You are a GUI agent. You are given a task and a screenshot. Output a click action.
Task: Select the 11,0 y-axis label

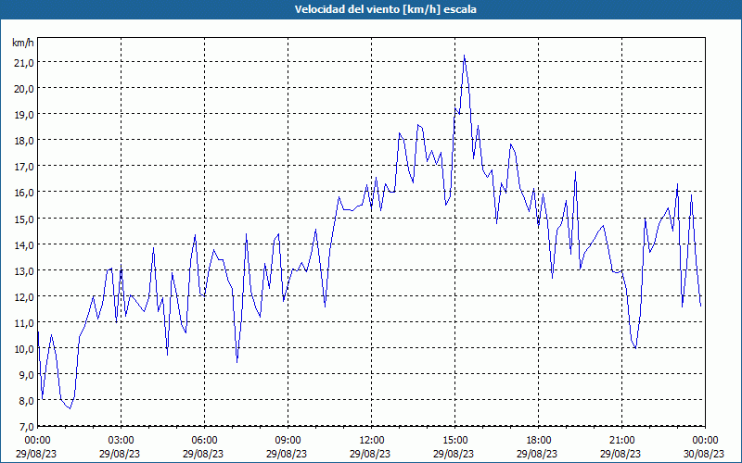point(24,322)
